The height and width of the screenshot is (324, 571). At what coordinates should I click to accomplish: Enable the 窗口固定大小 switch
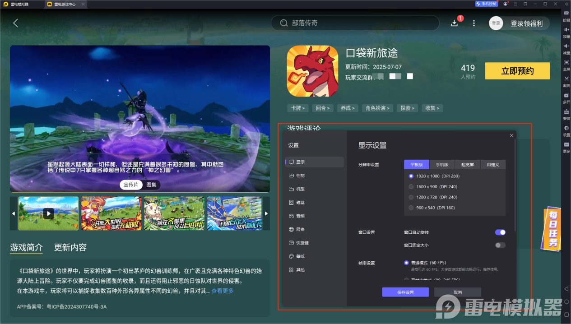[500, 245]
